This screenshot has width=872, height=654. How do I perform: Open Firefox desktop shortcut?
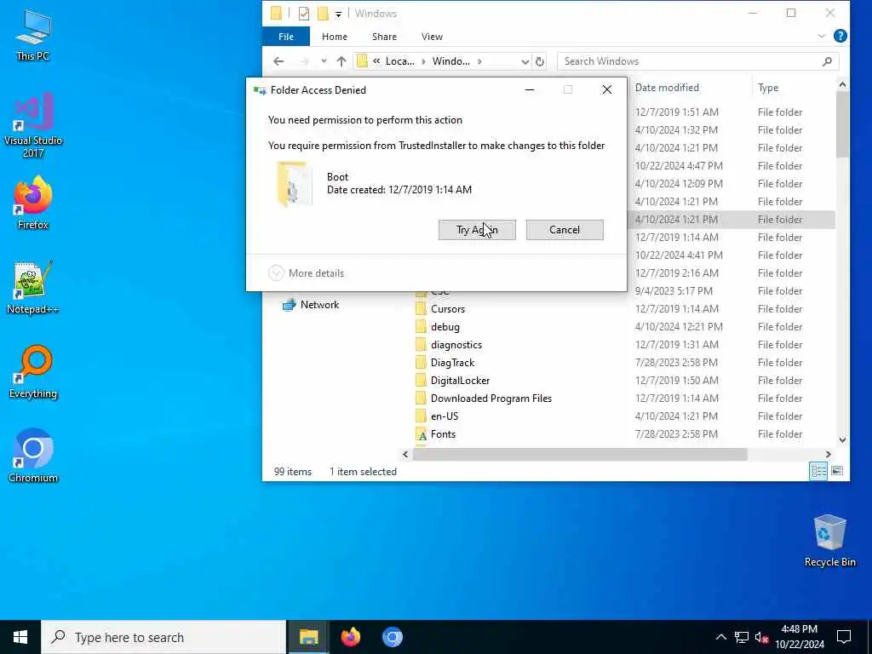pos(33,203)
